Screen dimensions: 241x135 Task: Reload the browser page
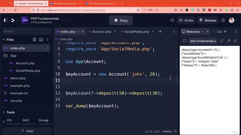(x=15, y=10)
